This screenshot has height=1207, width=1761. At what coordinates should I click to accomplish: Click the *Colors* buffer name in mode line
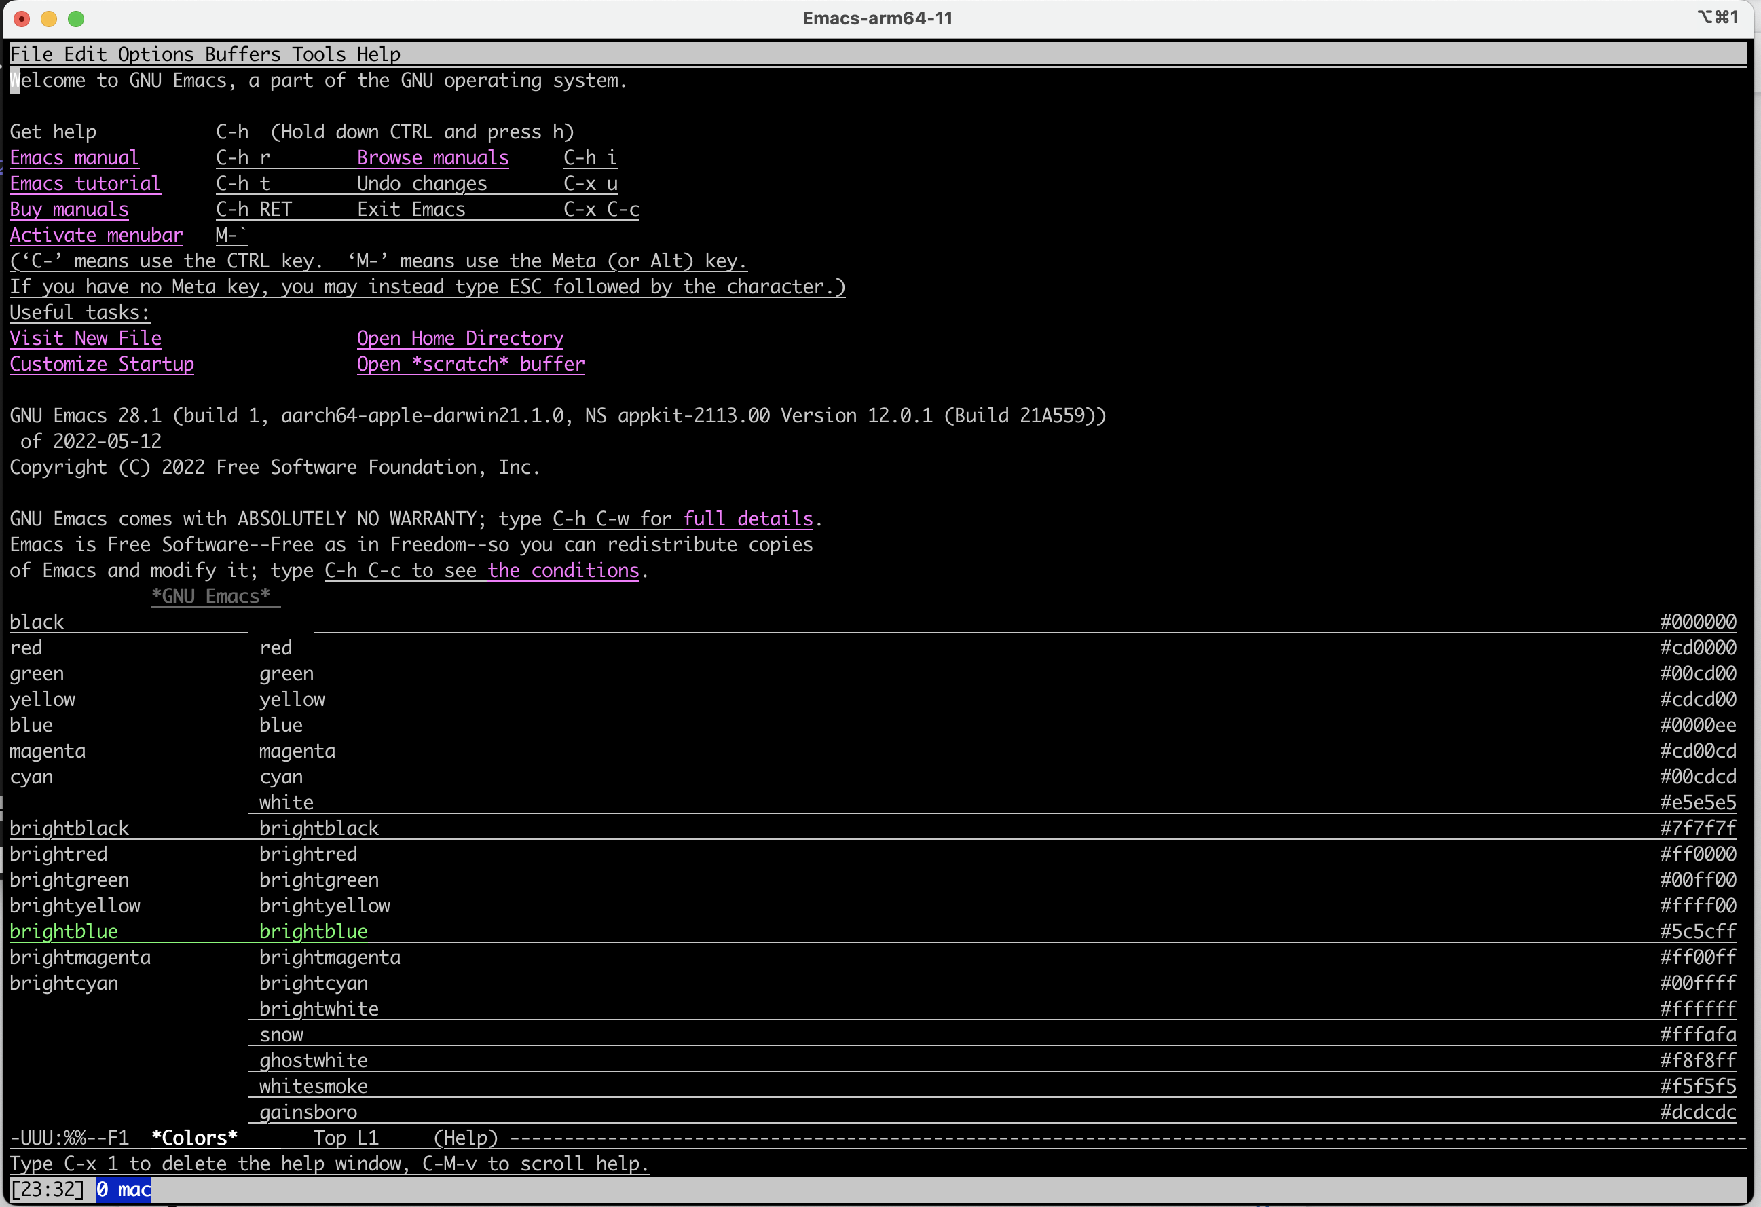click(x=194, y=1137)
